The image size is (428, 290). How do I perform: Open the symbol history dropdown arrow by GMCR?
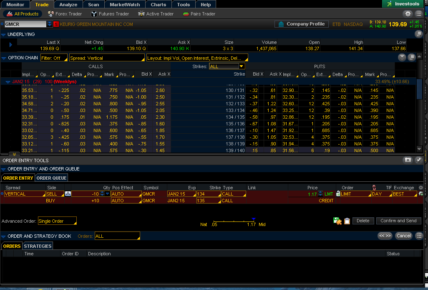[49, 24]
